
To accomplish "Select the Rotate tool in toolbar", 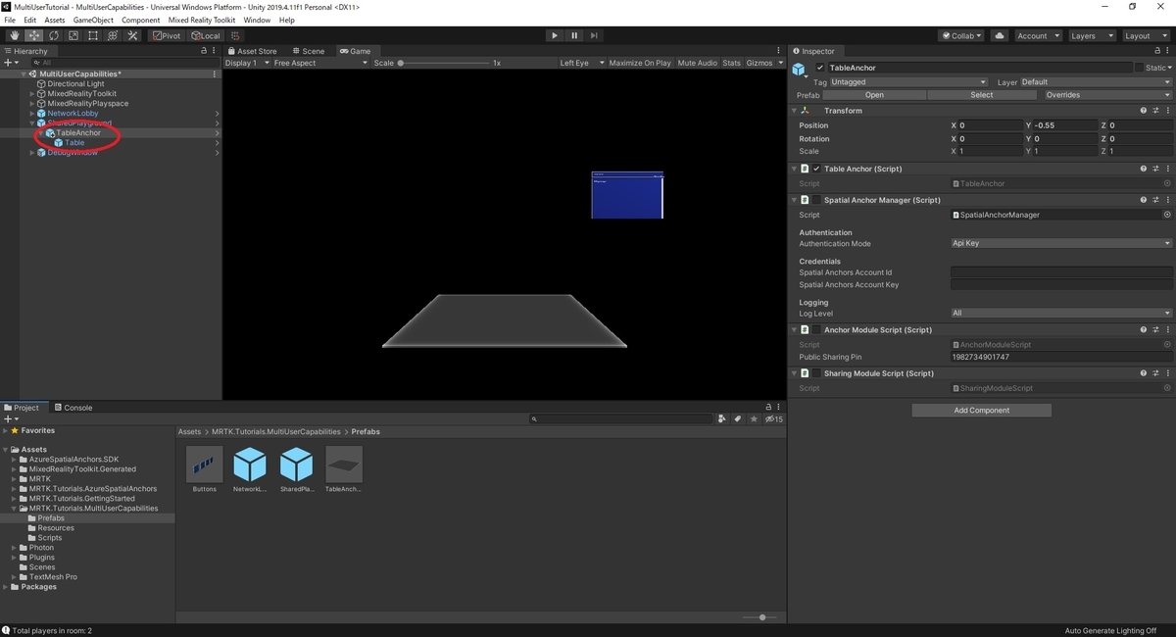I will click(54, 36).
